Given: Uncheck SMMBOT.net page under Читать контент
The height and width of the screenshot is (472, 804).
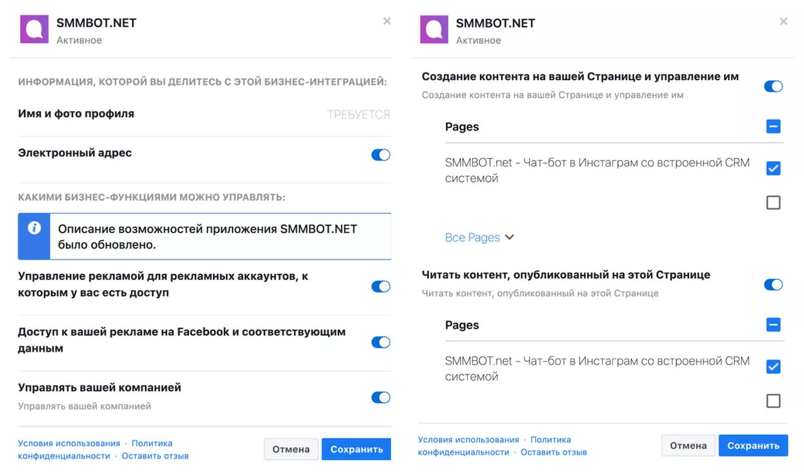Looking at the screenshot, I should (773, 367).
